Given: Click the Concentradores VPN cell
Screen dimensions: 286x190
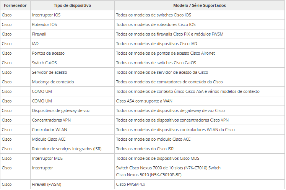Looking at the screenshot, I should 52,120.
